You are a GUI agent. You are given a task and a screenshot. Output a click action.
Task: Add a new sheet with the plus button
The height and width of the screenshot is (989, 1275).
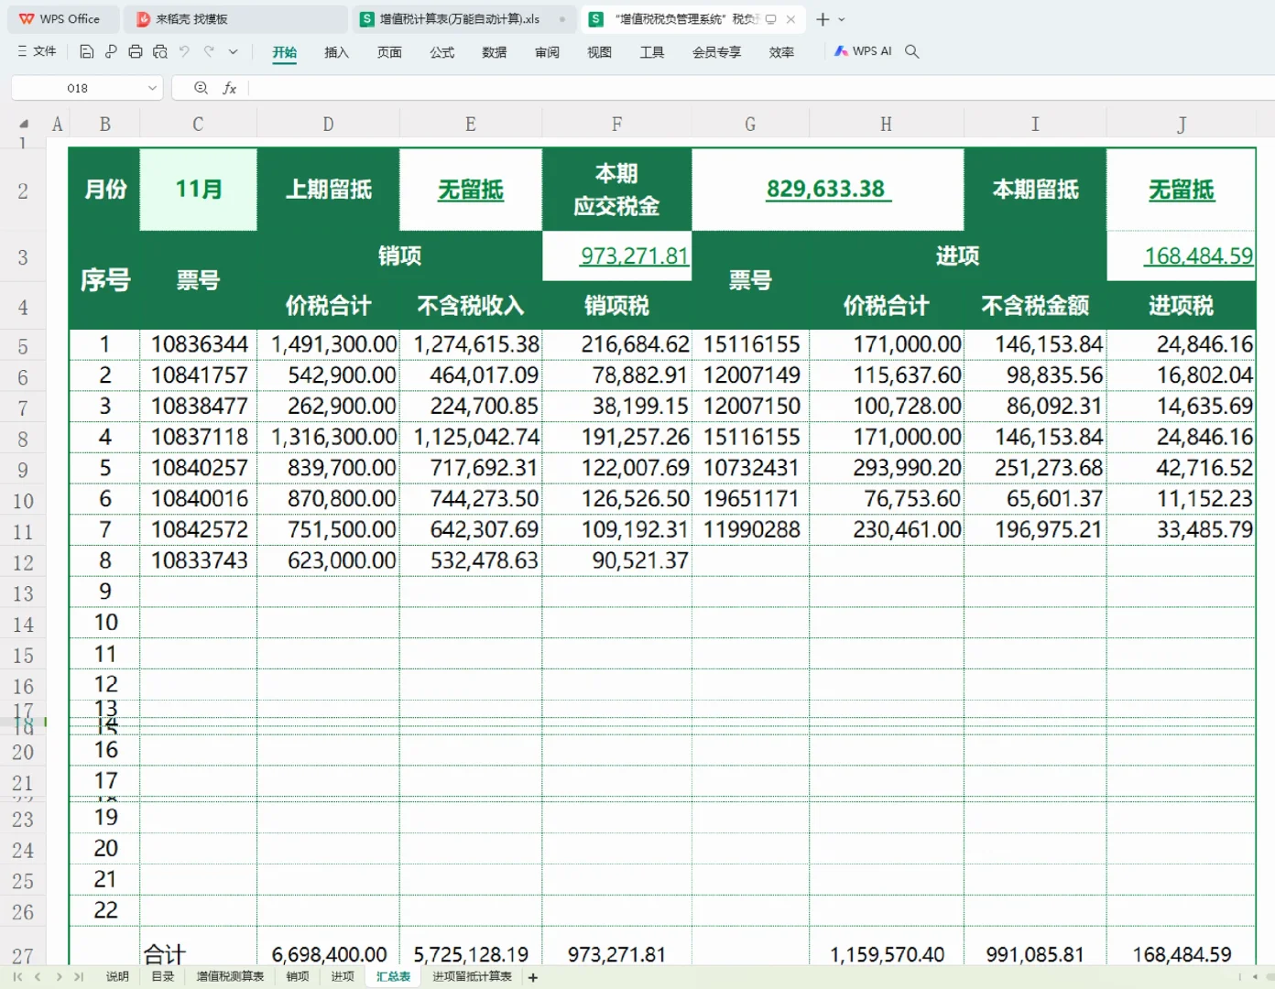coord(532,977)
